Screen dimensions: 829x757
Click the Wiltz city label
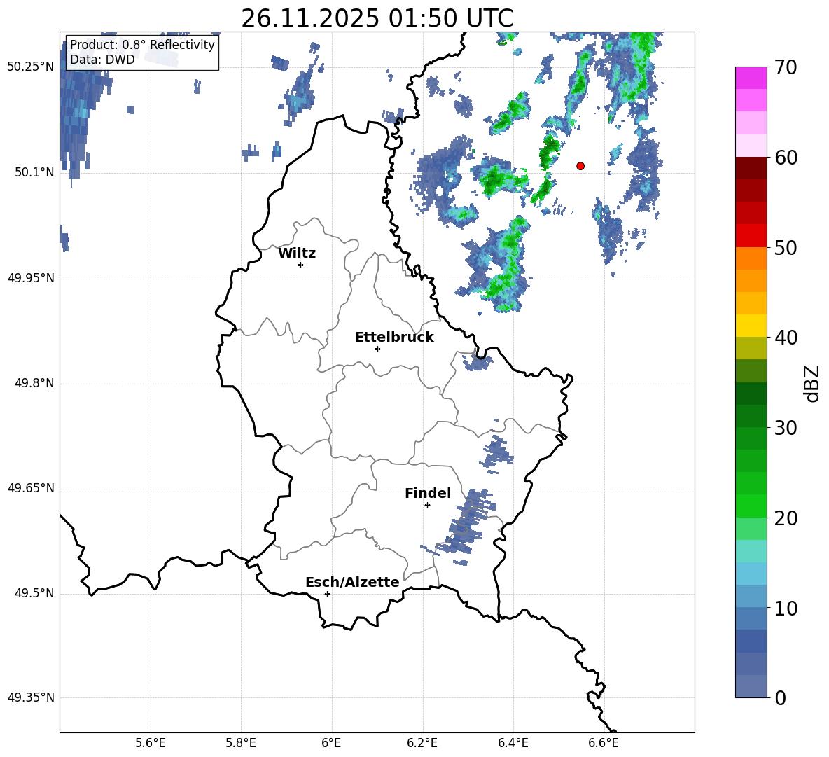(297, 254)
